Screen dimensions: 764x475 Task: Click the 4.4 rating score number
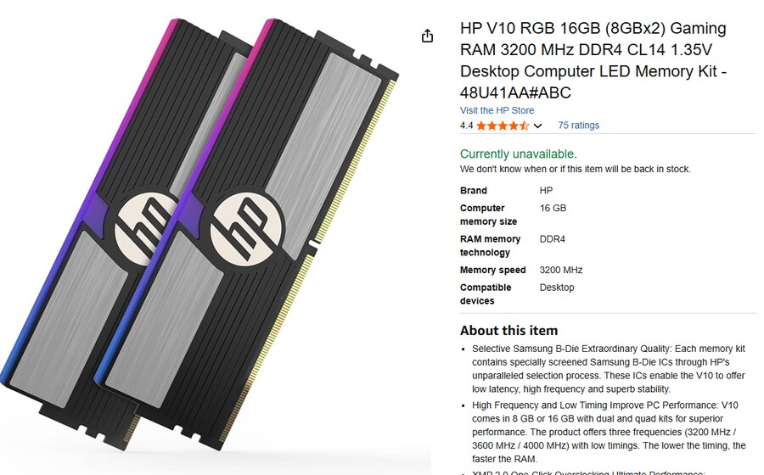click(x=466, y=126)
